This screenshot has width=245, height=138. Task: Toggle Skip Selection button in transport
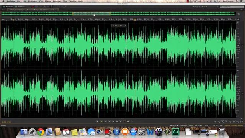click(x=132, y=122)
